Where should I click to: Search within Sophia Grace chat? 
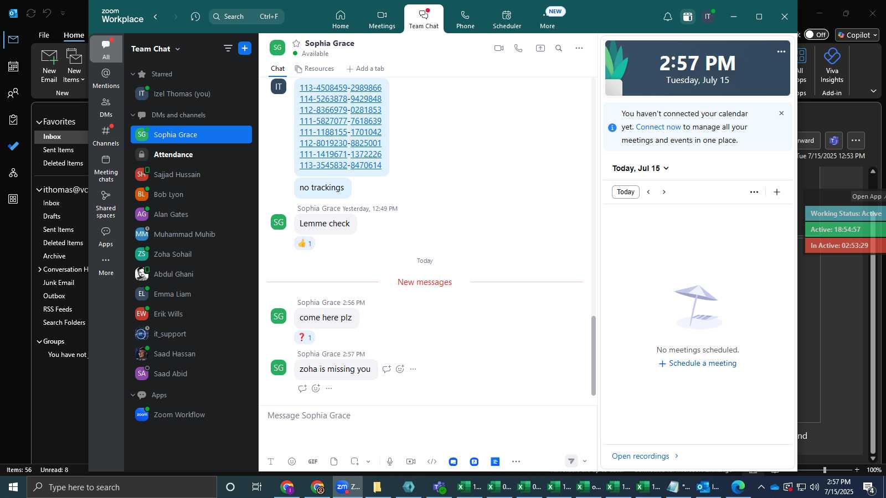[x=559, y=48]
